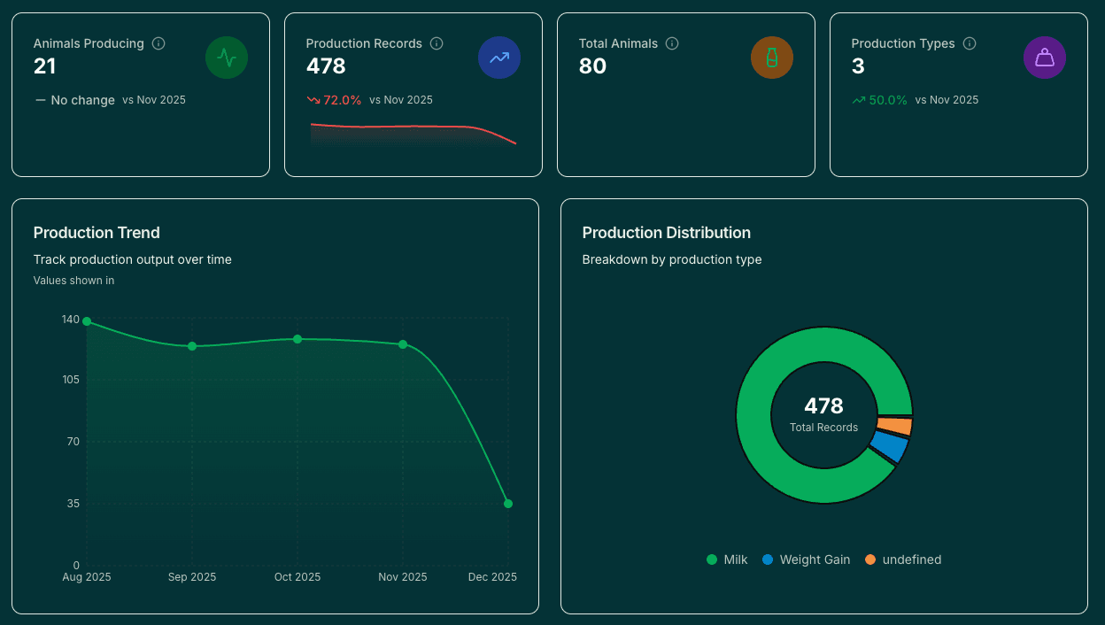Click the blue trending-up icon on Production Records card
This screenshot has width=1105, height=625.
click(x=499, y=57)
